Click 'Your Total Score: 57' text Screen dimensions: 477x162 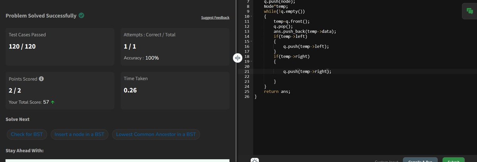(x=29, y=102)
